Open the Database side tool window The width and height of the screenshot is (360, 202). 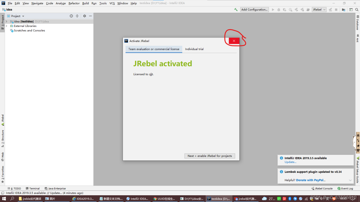pos(357,23)
